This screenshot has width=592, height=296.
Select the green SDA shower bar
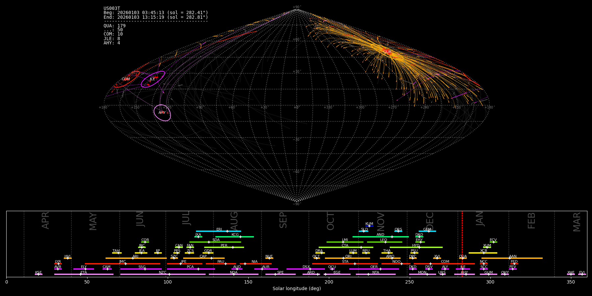pyautogui.click(x=215, y=242)
